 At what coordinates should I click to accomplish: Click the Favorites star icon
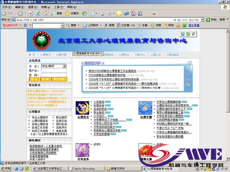(x=67, y=13)
